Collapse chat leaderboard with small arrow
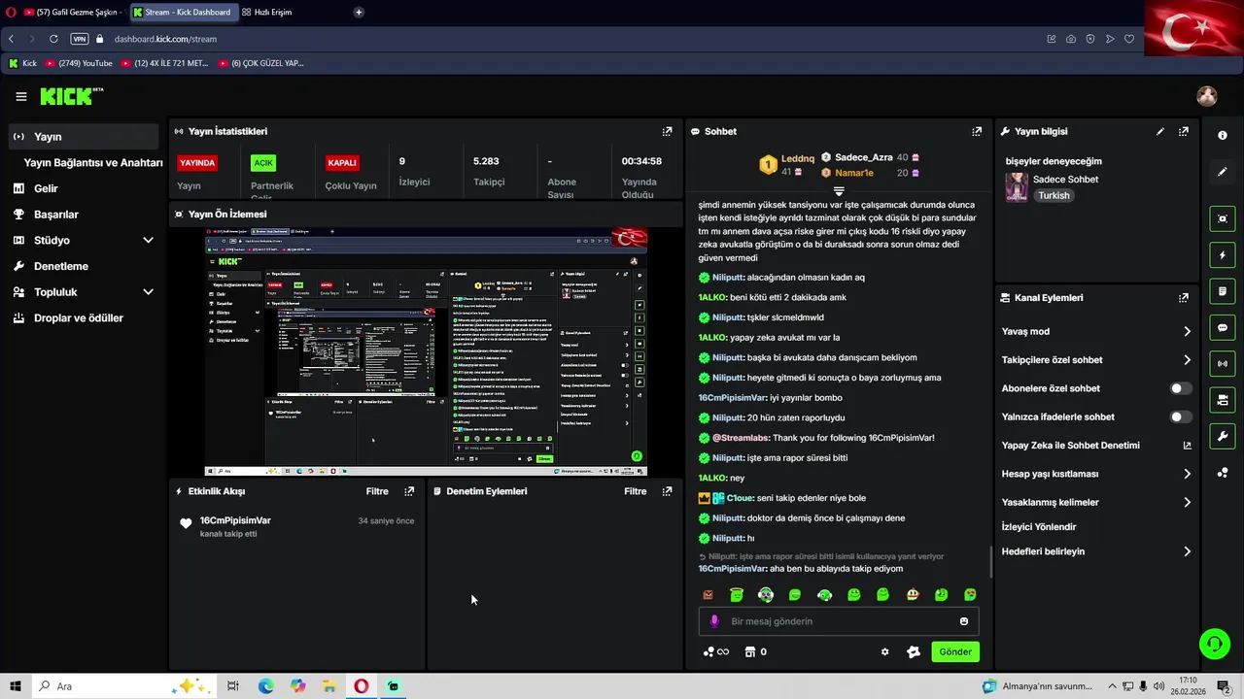 coord(839,191)
